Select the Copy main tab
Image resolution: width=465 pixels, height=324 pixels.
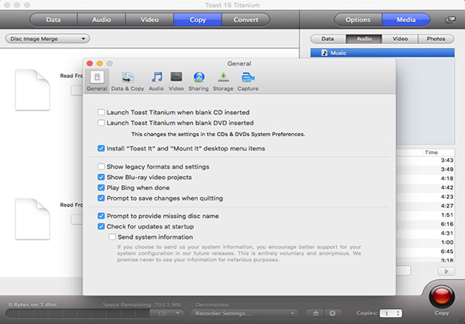tap(198, 20)
